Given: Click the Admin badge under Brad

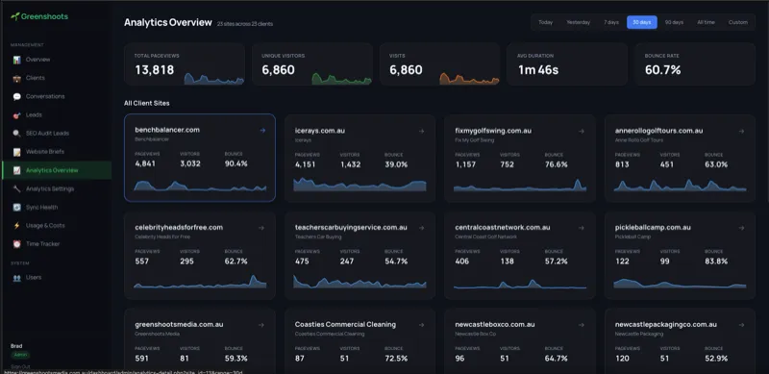Looking at the screenshot, I should coord(20,355).
